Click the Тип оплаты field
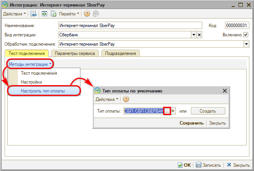 [144, 111]
